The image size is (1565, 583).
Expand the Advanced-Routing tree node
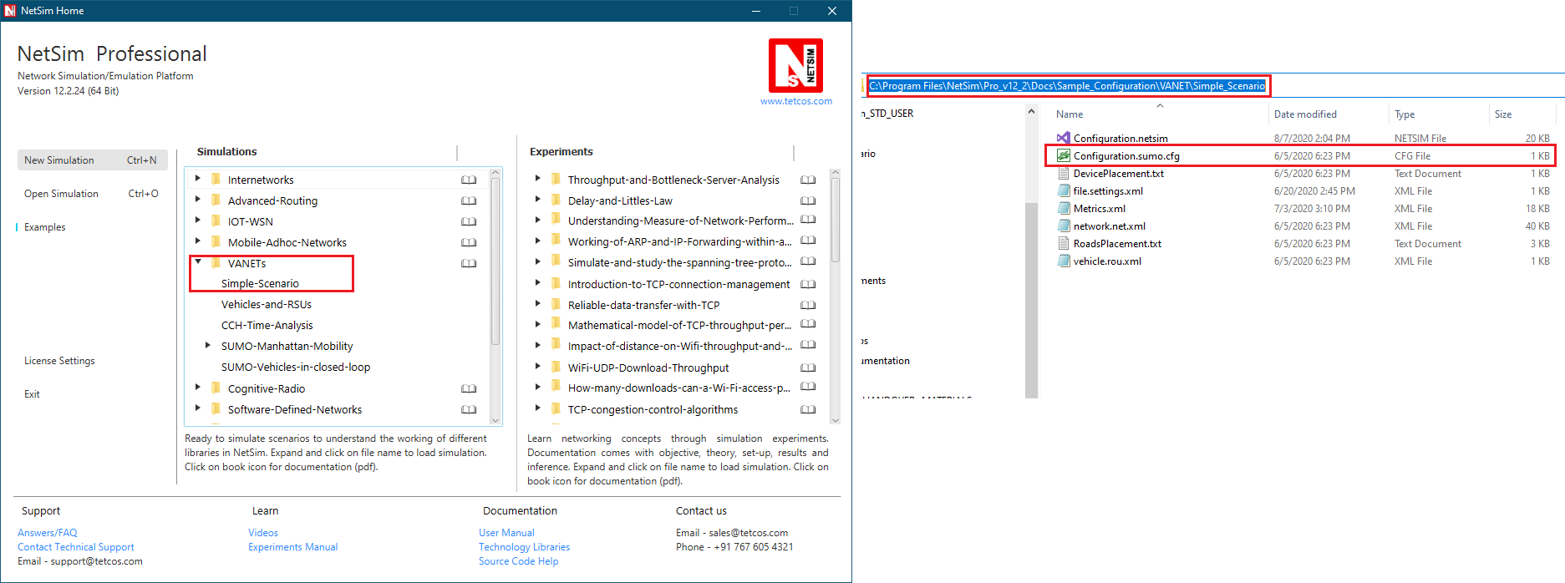click(197, 199)
